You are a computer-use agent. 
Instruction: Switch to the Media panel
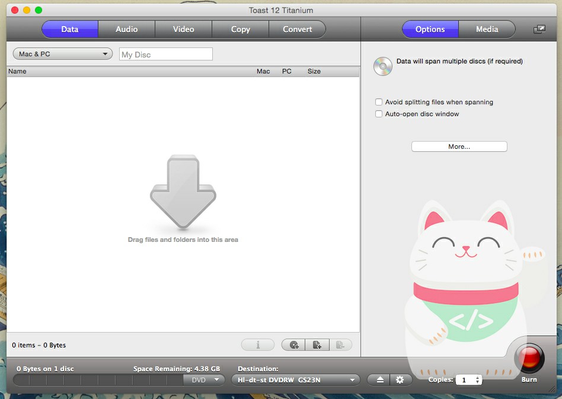coord(487,29)
